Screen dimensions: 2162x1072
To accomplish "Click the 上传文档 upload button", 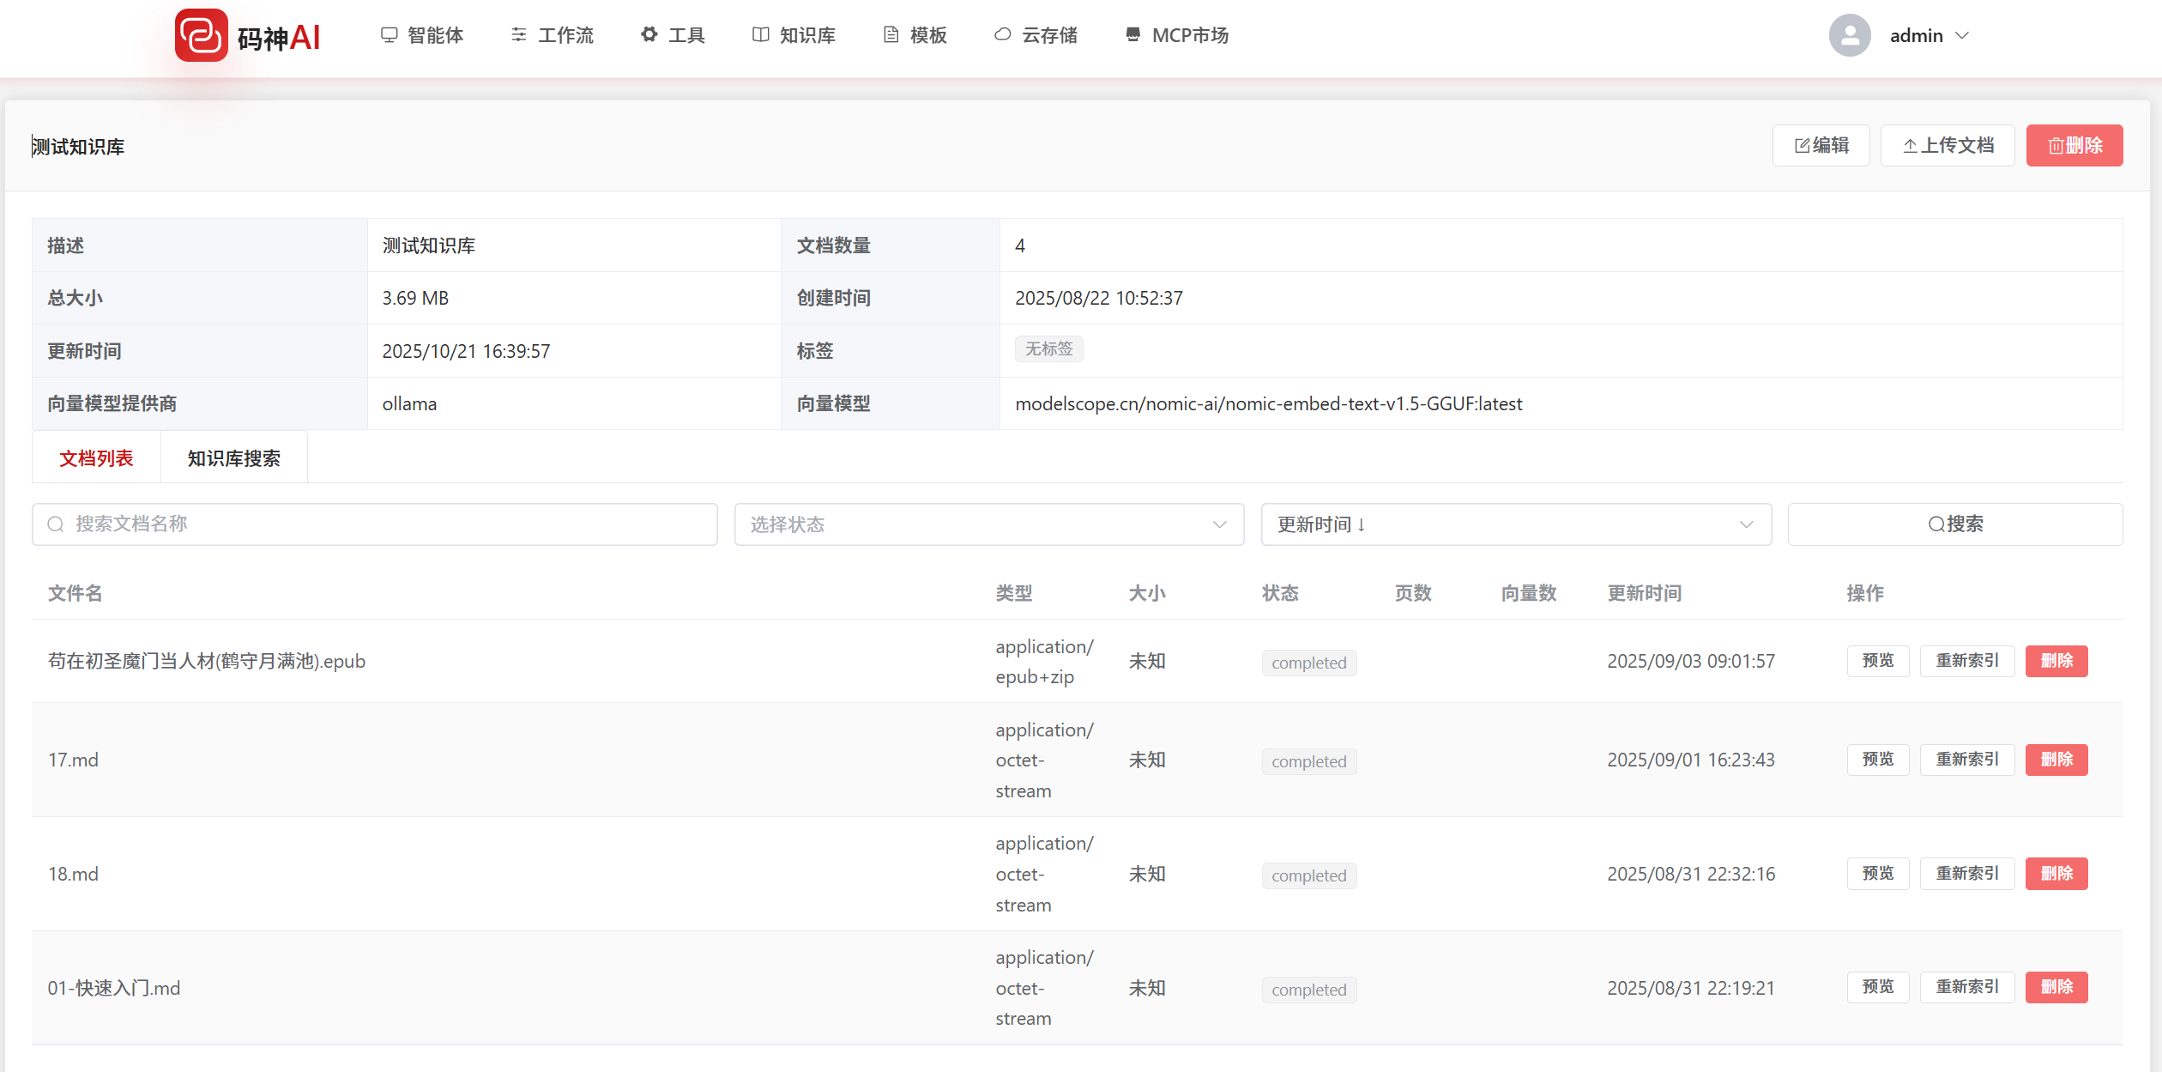I will 1948,145.
